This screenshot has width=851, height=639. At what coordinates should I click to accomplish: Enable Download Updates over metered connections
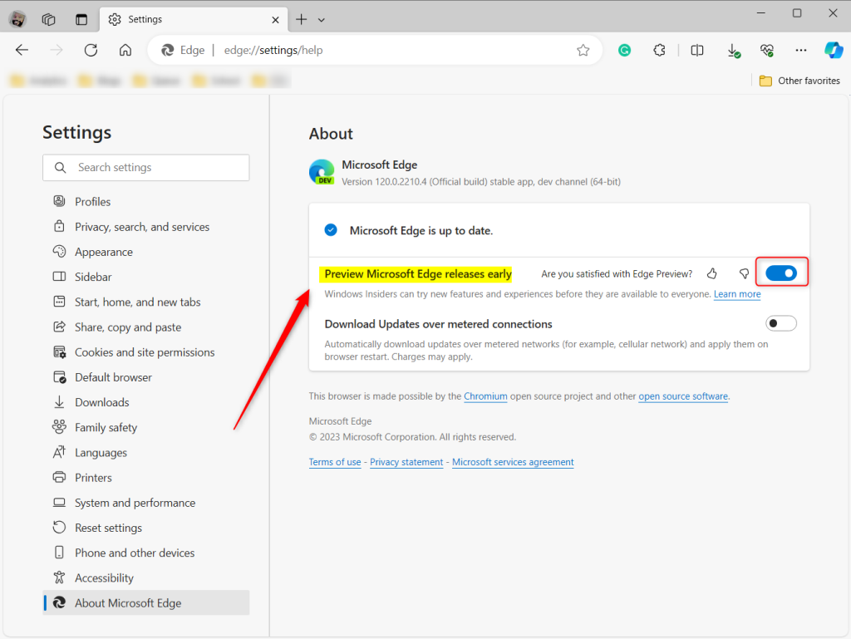[781, 324]
